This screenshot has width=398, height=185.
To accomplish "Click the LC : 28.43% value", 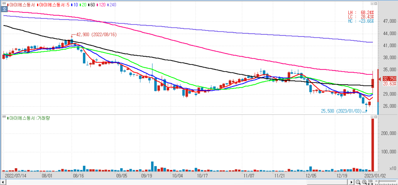I will pyautogui.click(x=361, y=17).
